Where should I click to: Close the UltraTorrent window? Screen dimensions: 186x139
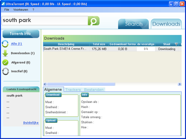tap(182, 4)
